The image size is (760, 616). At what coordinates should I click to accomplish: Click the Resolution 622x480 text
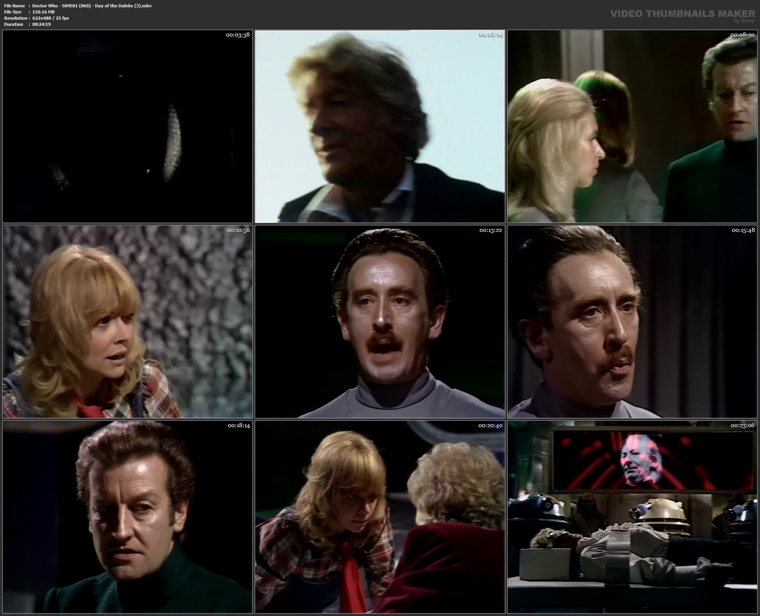(x=50, y=18)
